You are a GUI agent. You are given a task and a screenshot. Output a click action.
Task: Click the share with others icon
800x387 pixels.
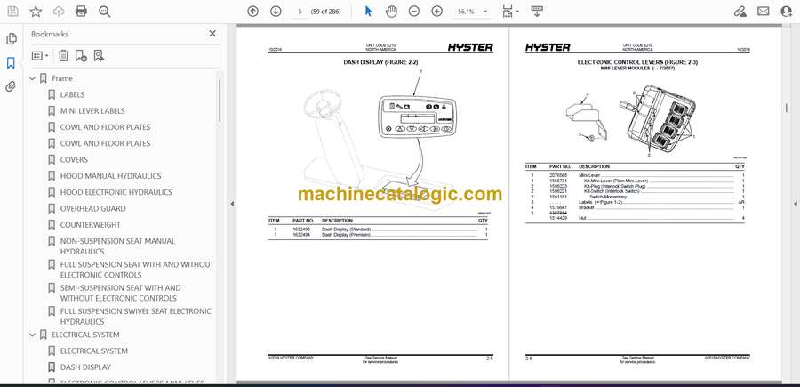click(787, 12)
